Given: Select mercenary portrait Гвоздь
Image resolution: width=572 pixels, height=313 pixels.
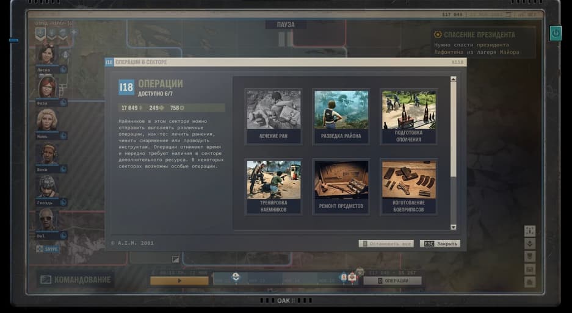Looking at the screenshot, I should point(46,187).
